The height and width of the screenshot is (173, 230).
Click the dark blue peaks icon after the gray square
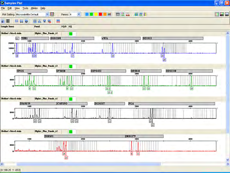[x=22, y=21]
